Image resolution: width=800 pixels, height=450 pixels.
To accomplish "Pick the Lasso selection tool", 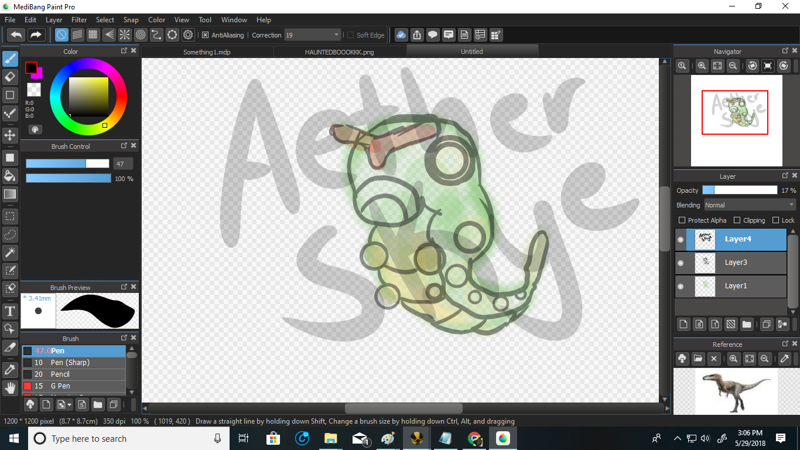I will 10,234.
